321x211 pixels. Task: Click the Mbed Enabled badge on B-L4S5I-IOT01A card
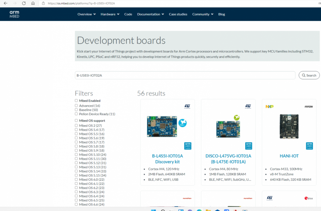(x=188, y=146)
